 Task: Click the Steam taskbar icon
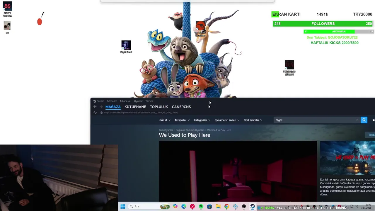252,206
